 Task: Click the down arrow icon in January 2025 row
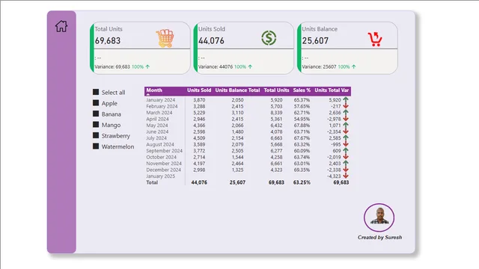pyautogui.click(x=346, y=176)
